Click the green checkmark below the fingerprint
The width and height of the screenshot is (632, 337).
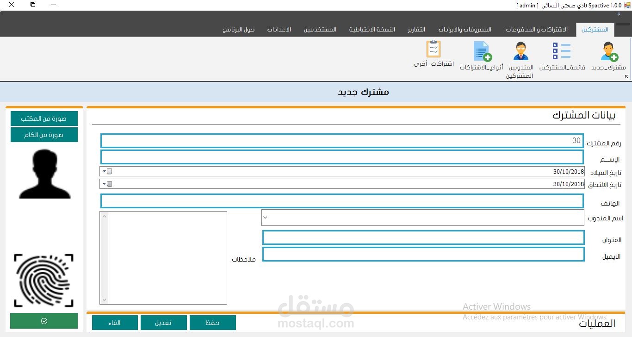[43, 320]
